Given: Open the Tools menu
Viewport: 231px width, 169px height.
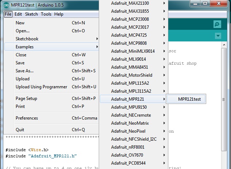Looking at the screenshot, I should 46,14.
